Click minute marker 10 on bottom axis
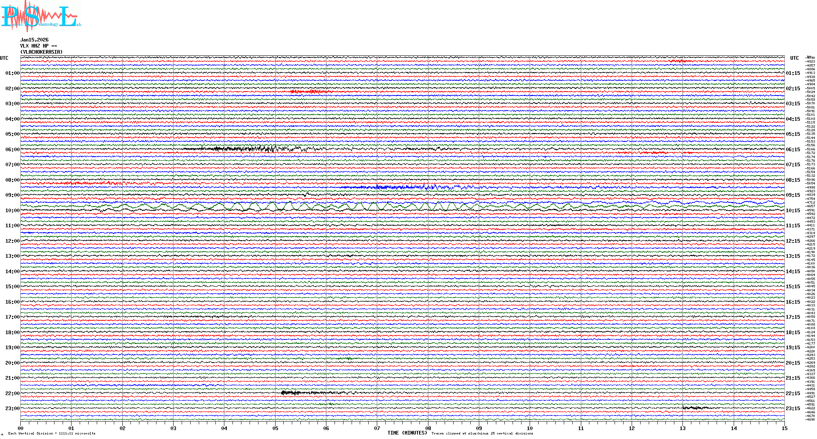 point(530,428)
